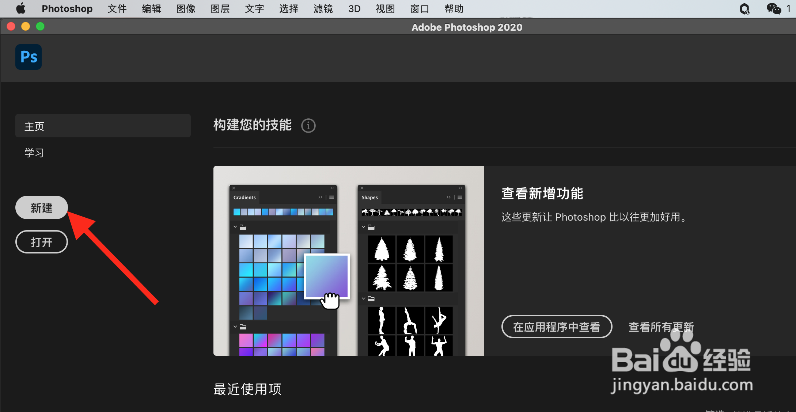Click the 在应用程序中查看 button
The image size is (796, 412).
click(x=557, y=327)
